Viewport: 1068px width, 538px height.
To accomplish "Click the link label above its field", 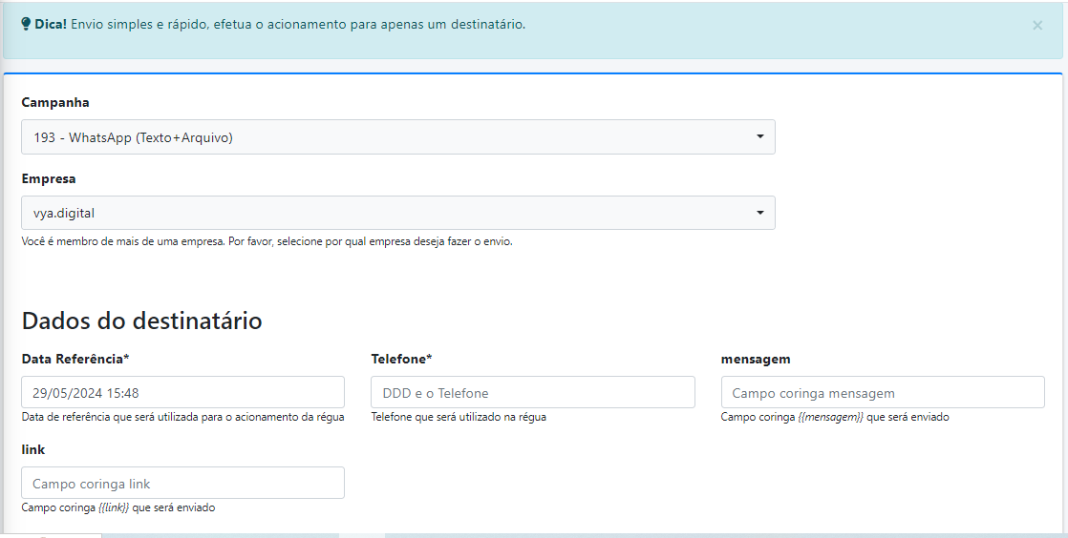I will (32, 449).
